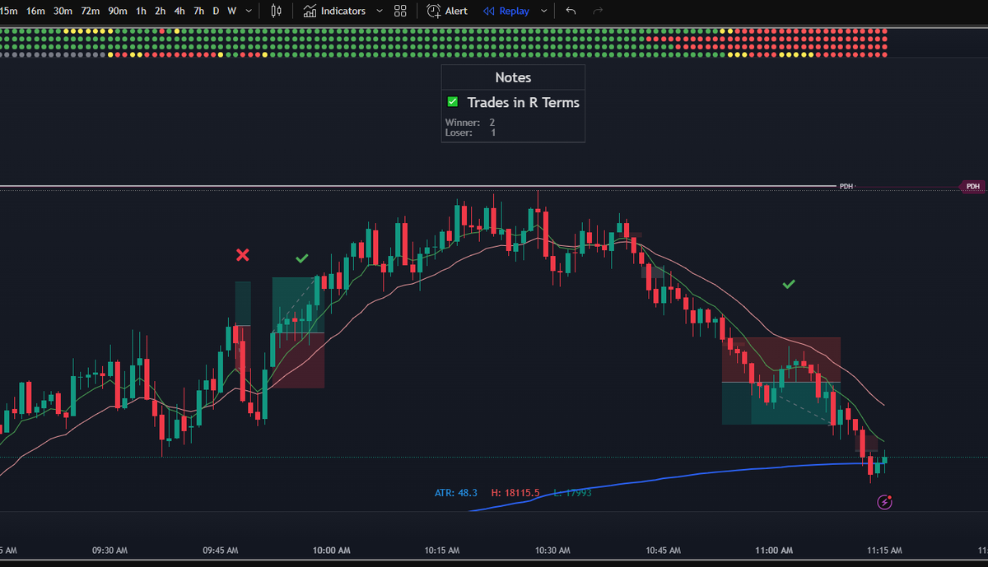This screenshot has width=988, height=567.
Task: Create an Alert
Action: click(447, 11)
